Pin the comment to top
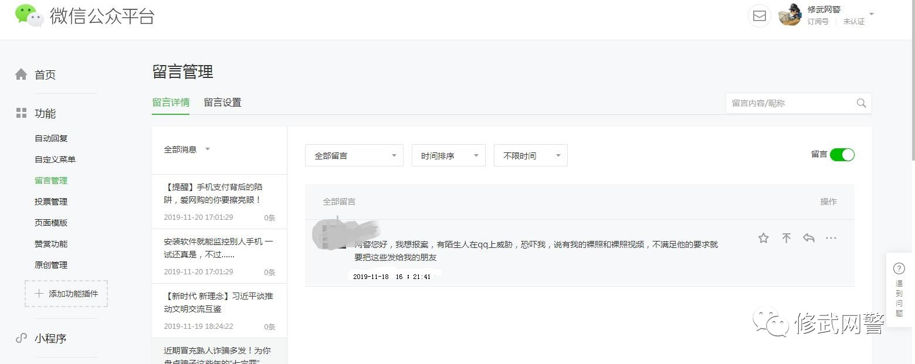Image resolution: width=915 pixels, height=364 pixels. pos(787,238)
